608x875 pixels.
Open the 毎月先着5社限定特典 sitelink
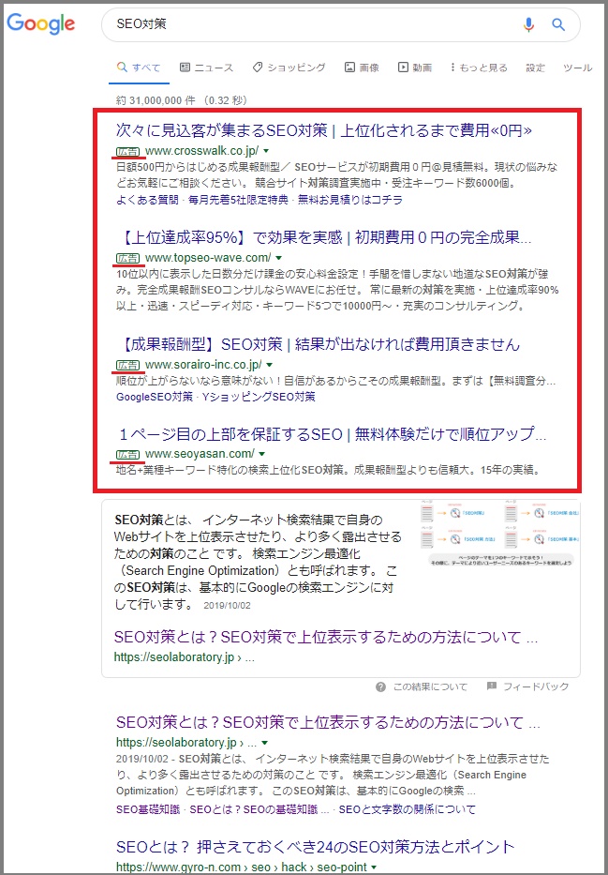click(238, 199)
